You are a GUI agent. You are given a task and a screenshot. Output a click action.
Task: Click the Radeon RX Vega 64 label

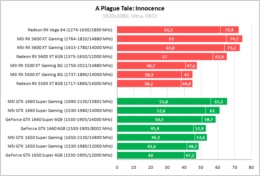[x=70, y=30]
